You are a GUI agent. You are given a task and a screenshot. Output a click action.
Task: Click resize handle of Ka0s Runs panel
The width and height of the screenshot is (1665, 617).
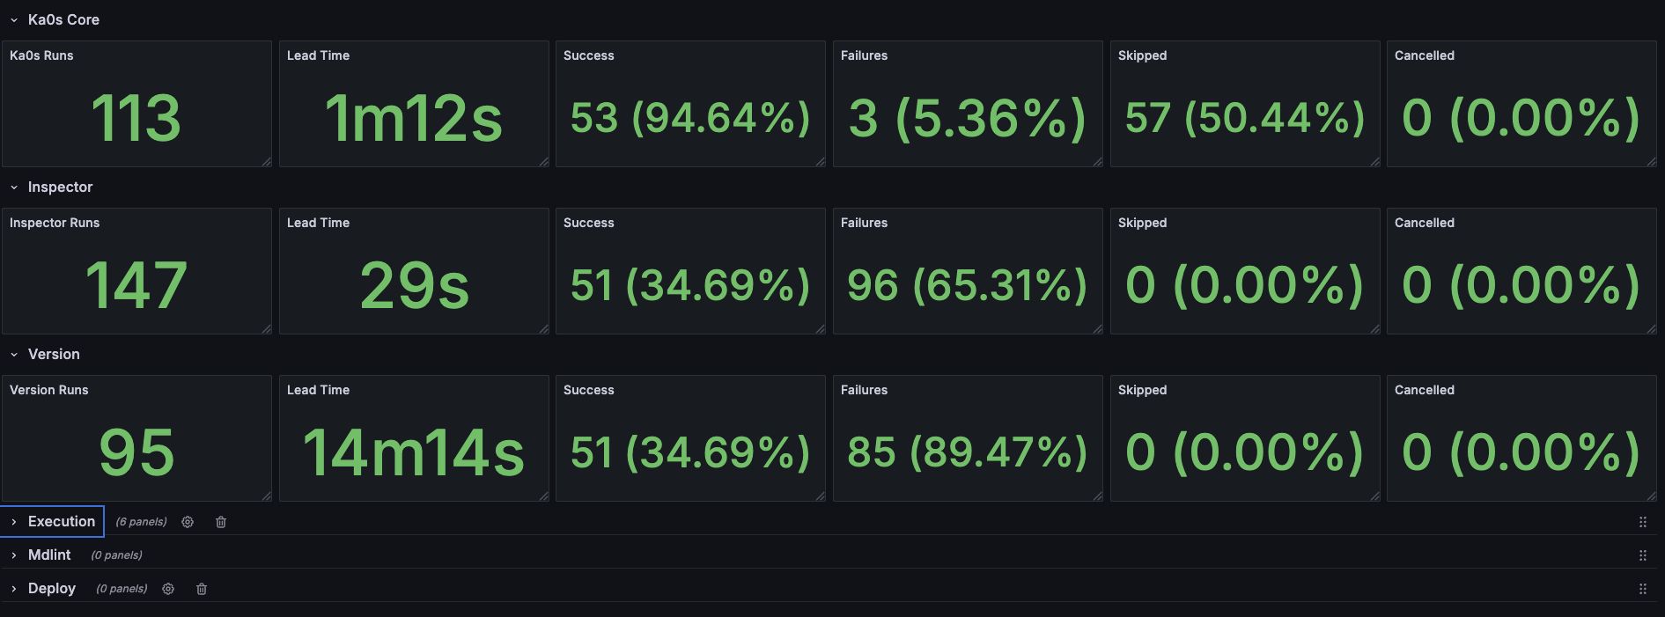266,161
